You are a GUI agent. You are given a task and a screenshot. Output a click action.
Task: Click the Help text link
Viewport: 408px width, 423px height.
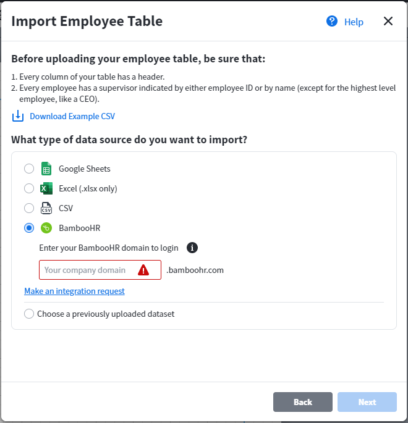354,22
